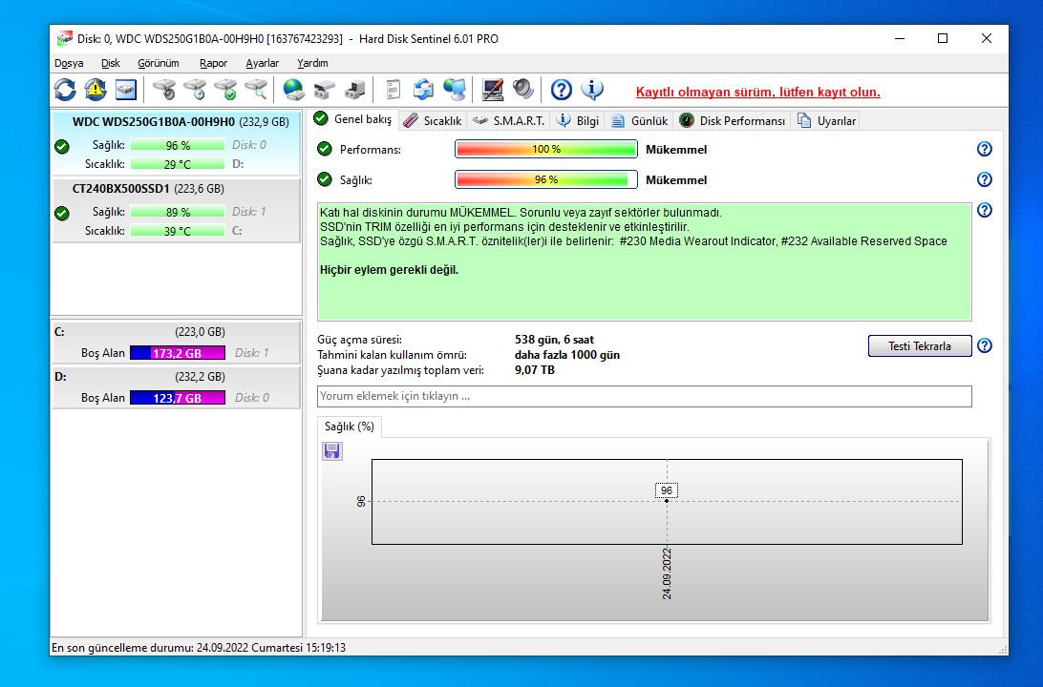The image size is (1043, 687).
Task: Click the envelope with blue arrows toolbar icon
Action: [423, 90]
